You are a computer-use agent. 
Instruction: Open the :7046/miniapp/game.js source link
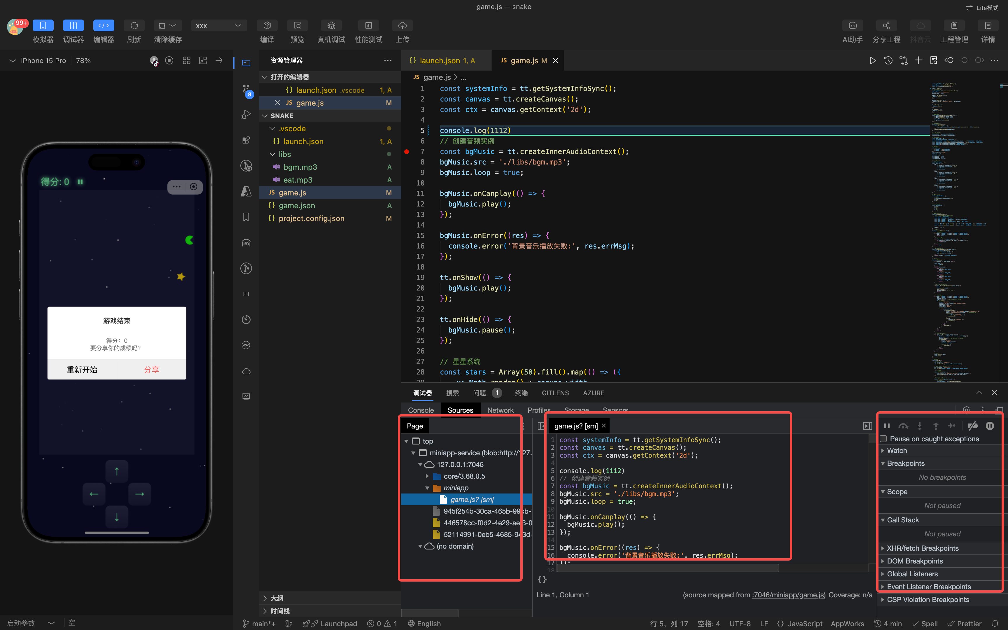point(788,595)
